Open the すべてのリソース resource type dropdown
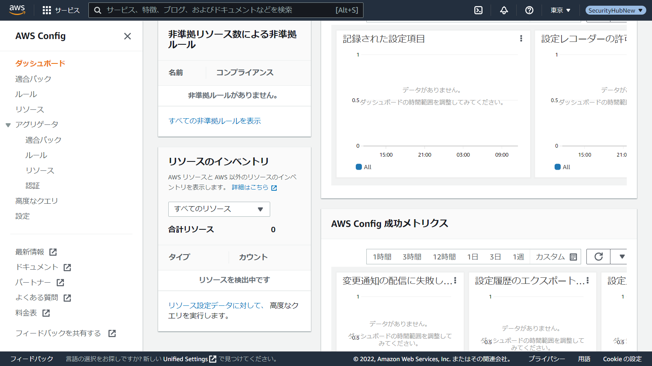This screenshot has height=366, width=652. [x=219, y=209]
